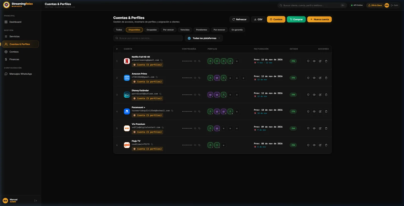
Task: Add a profile to Flujo TV row
Action: [224, 145]
